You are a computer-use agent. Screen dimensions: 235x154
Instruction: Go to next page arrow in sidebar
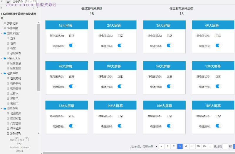click(x=37, y=8)
